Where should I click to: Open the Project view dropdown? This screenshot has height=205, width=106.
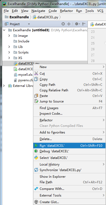[x=29, y=24]
